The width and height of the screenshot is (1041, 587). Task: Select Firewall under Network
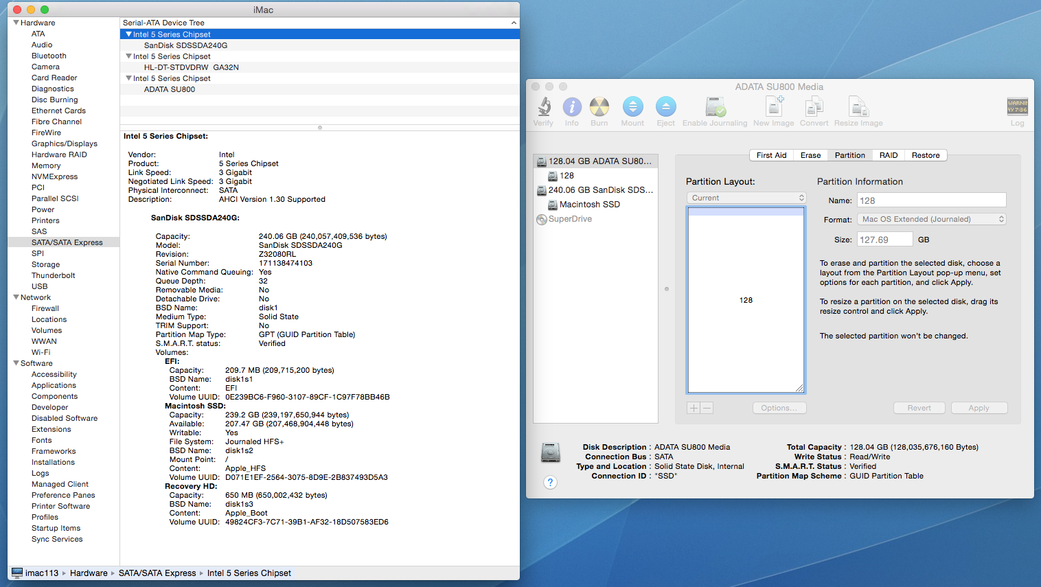pyautogui.click(x=45, y=308)
